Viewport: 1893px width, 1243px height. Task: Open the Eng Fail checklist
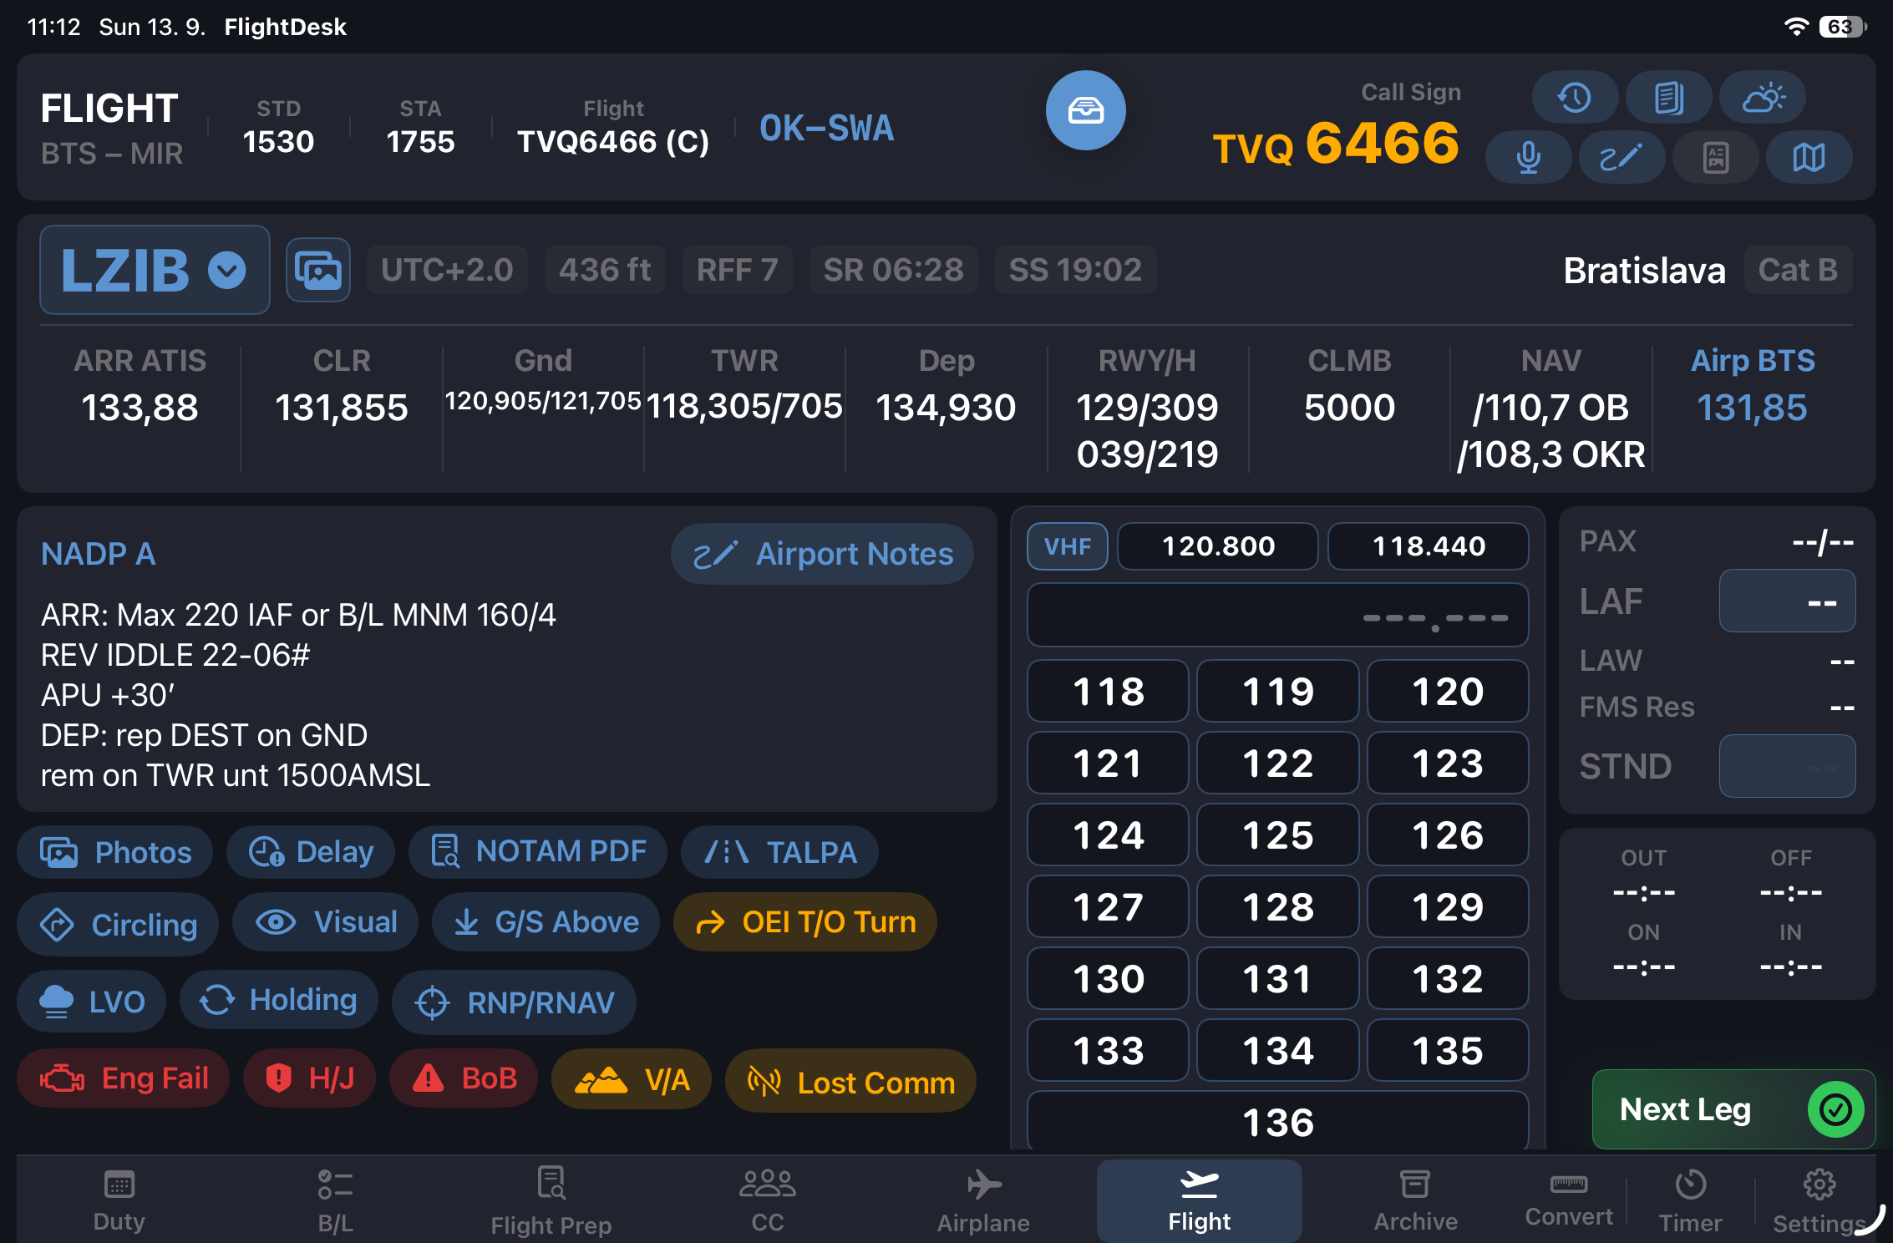pos(123,1078)
